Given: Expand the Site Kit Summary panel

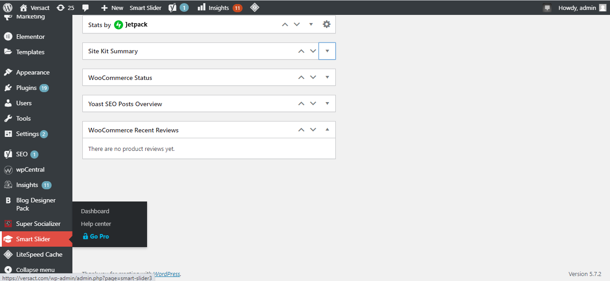Looking at the screenshot, I should coord(327,51).
